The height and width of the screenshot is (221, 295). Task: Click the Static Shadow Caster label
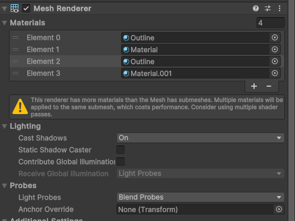tap(55, 150)
